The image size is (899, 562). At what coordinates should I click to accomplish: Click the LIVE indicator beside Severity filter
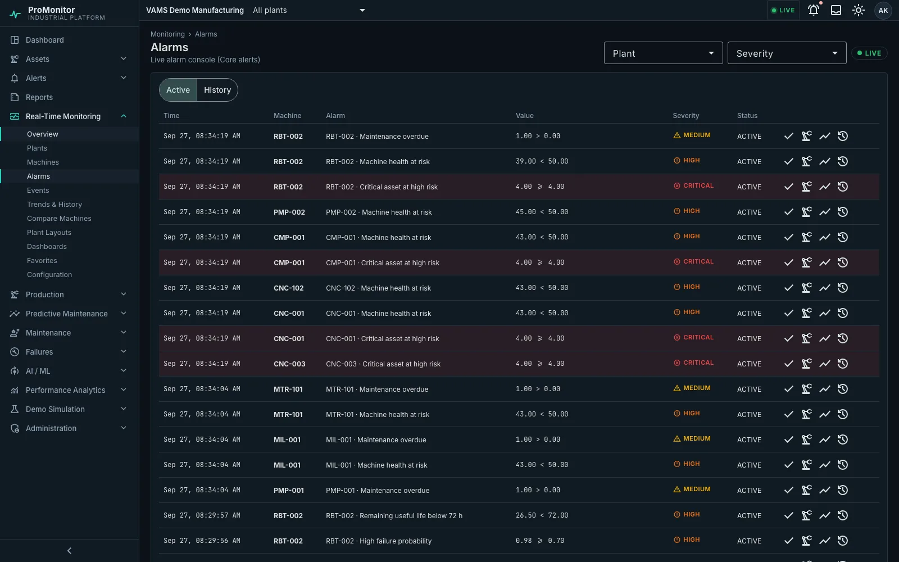869,53
